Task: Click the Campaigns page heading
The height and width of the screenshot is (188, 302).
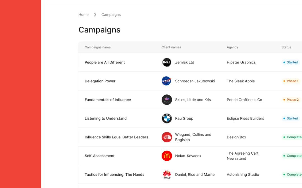Action: (99, 30)
